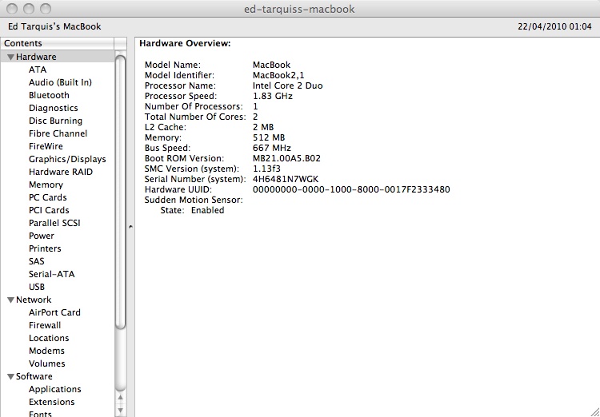Select Extensions under Software
This screenshot has height=417, width=600.
click(x=52, y=402)
